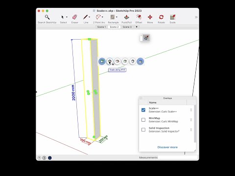Image resolution: width=235 pixels, height=176 pixels.
Task: Expand the toolbar overflow chevron
Action: [196, 17]
